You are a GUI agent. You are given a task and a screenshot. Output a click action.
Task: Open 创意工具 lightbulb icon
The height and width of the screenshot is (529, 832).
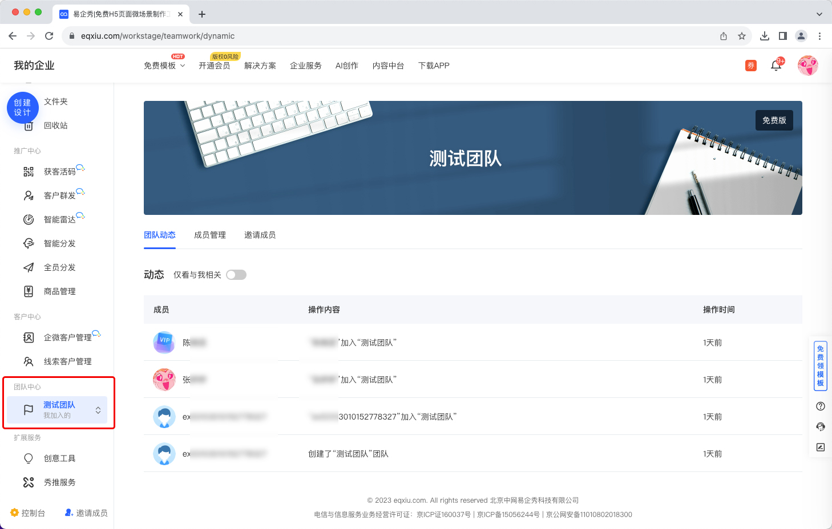coord(29,458)
